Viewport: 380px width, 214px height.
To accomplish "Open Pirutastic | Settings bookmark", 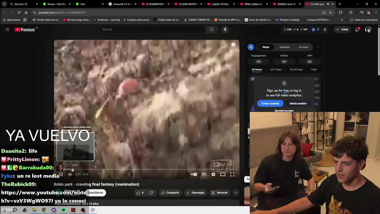I will coord(287,20).
